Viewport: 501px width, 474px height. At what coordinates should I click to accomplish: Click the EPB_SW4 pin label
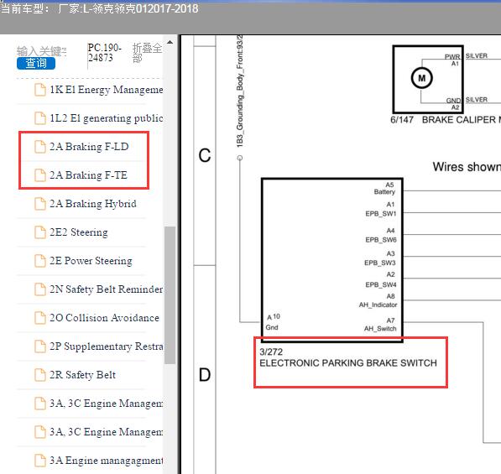click(381, 284)
